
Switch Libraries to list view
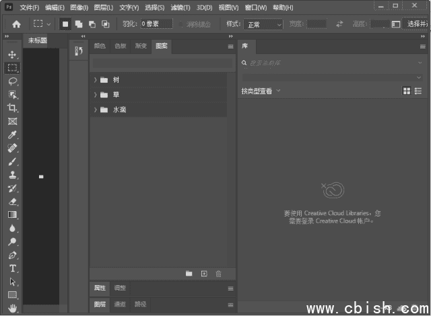(418, 91)
